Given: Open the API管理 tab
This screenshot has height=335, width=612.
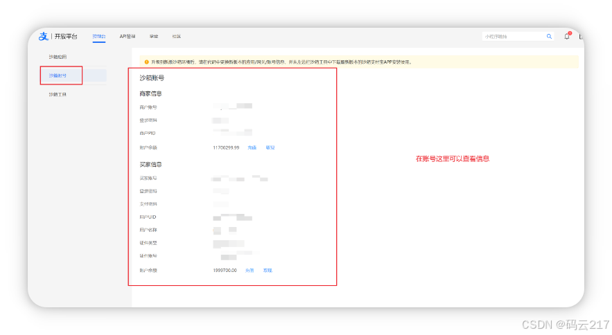Looking at the screenshot, I should point(128,36).
